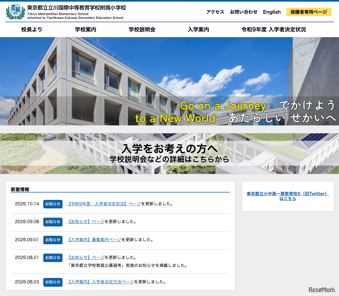Open 【お知らせ】ページ link dated 2026.09.08
Screen dimensions: 339x296
coord(86,222)
